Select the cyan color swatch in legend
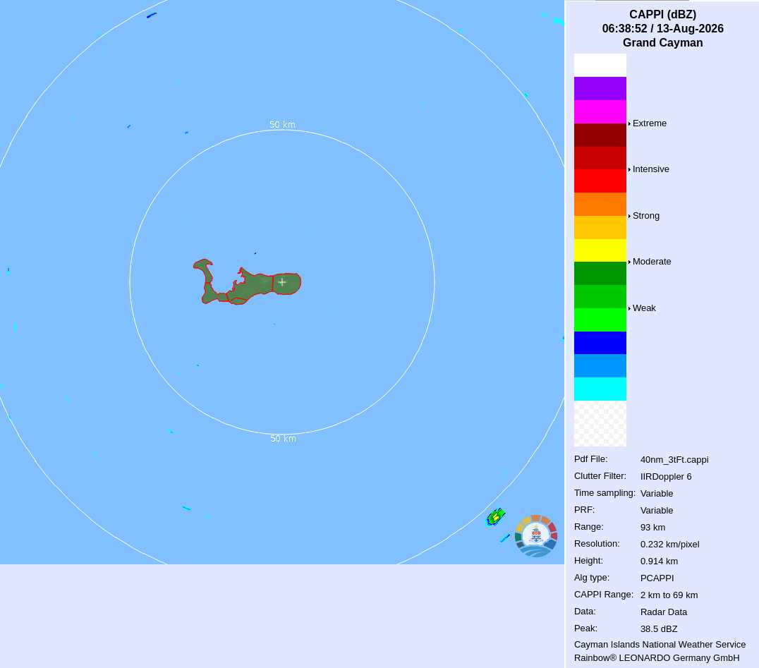 click(600, 389)
